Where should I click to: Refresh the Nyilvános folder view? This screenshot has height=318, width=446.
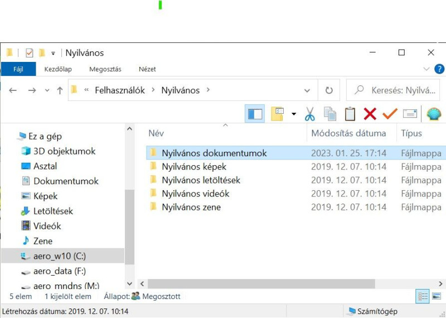tap(329, 90)
